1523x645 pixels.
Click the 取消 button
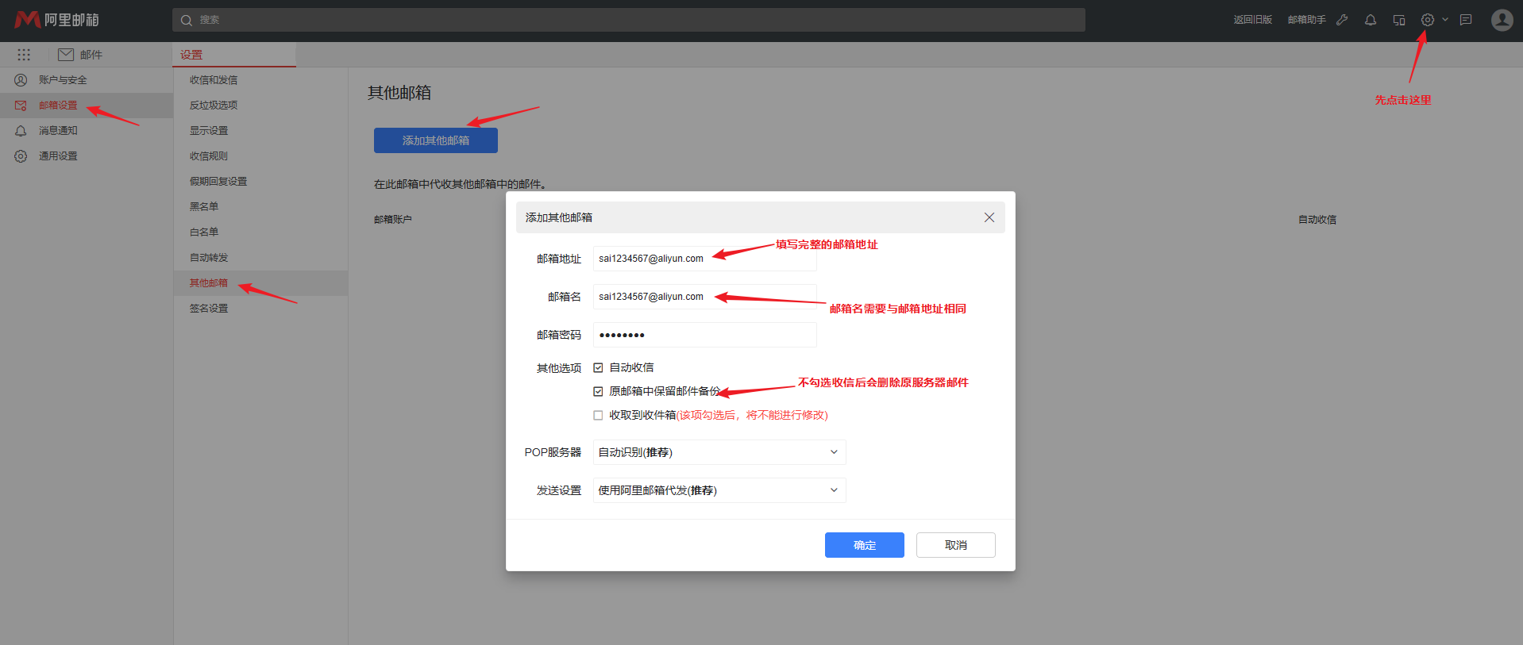[x=955, y=545]
